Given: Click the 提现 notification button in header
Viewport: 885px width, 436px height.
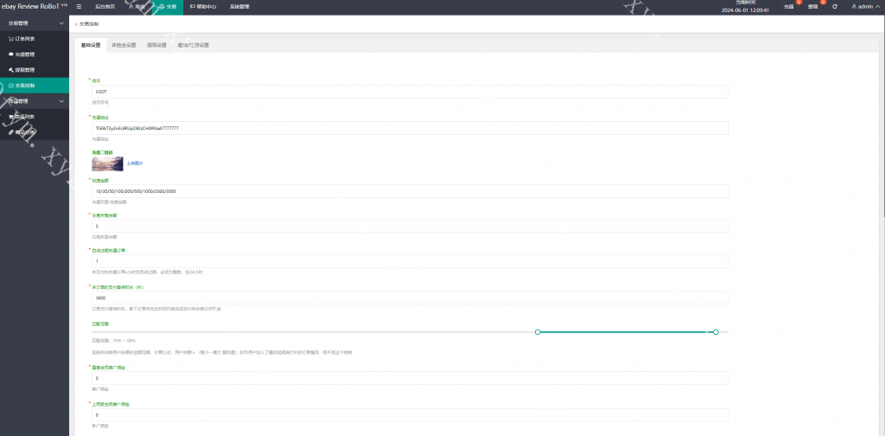Looking at the screenshot, I should click(813, 7).
